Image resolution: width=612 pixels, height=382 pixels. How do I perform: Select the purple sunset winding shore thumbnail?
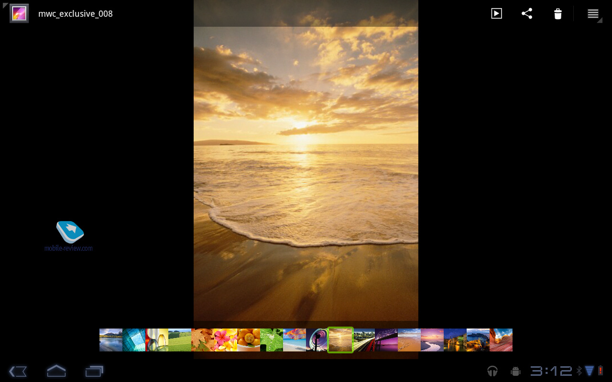click(432, 340)
